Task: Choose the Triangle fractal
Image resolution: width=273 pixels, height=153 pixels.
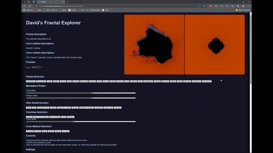Action: [157, 81]
